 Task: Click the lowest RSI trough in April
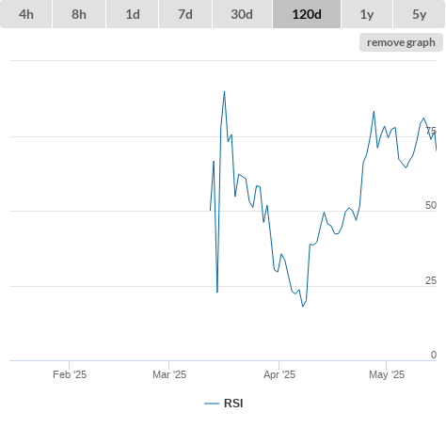coord(303,306)
